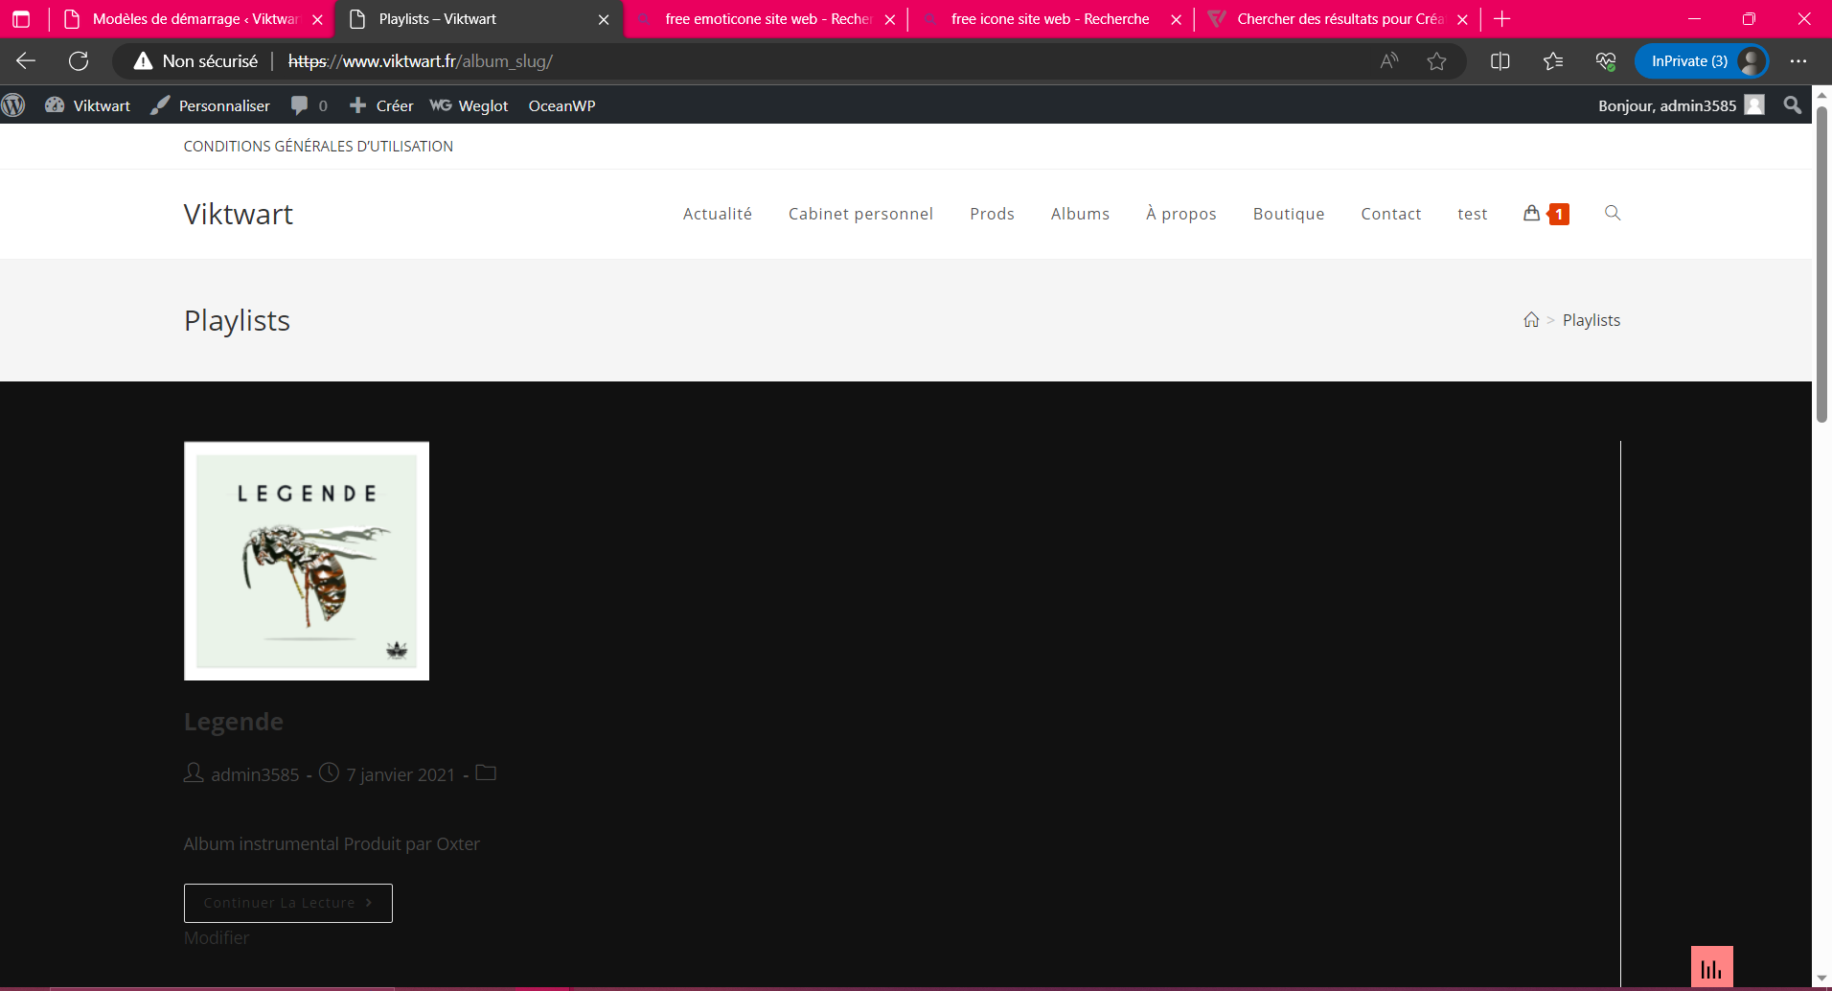Screen dimensions: 1832x991
Task: Click '7 janvier 2021' date text
Action: point(401,774)
